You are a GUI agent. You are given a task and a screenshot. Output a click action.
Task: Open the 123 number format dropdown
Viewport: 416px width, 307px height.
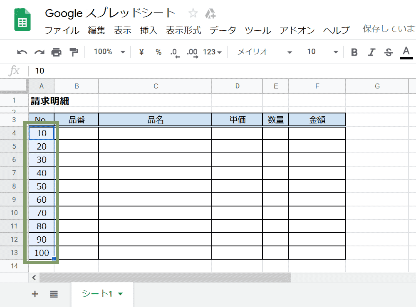point(212,52)
